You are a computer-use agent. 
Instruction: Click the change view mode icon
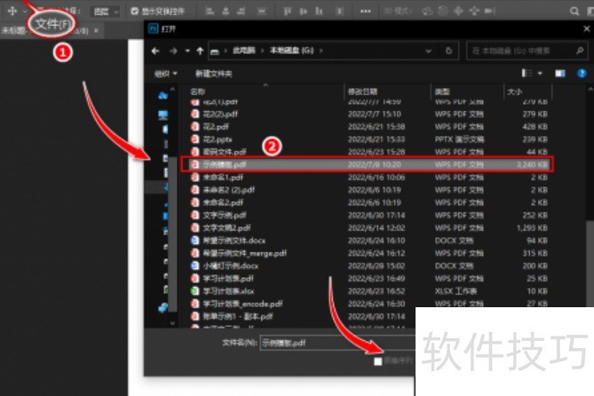(x=527, y=73)
